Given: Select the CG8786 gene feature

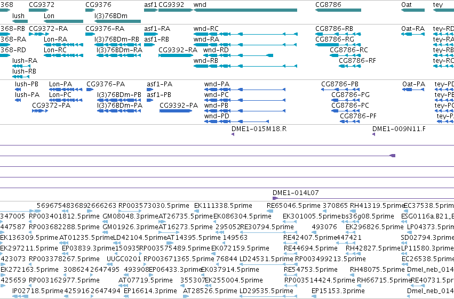Looking at the screenshot, I should pos(338,10).
